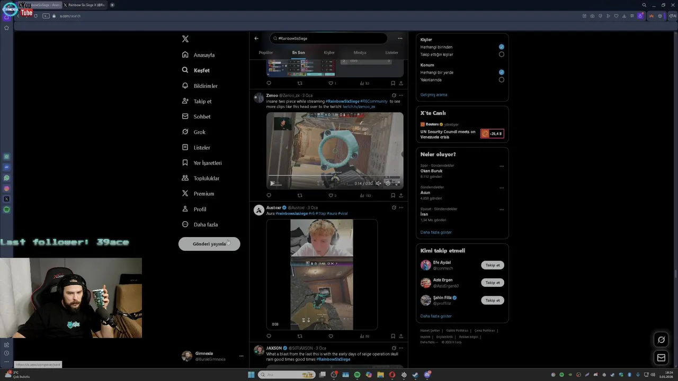The image size is (678, 381).
Task: Open Gelişmiş arama advanced search
Action: click(434, 95)
